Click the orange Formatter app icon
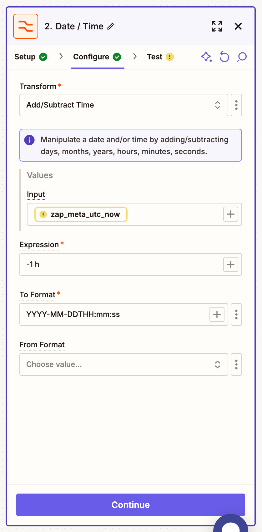Viewport: 262px width, 532px height. click(x=26, y=26)
